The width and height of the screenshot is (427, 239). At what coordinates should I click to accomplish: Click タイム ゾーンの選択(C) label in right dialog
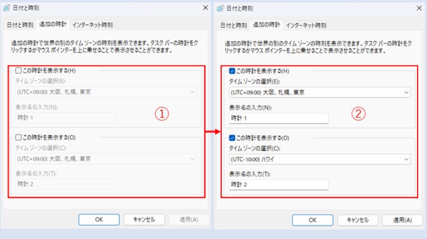[x=255, y=148]
